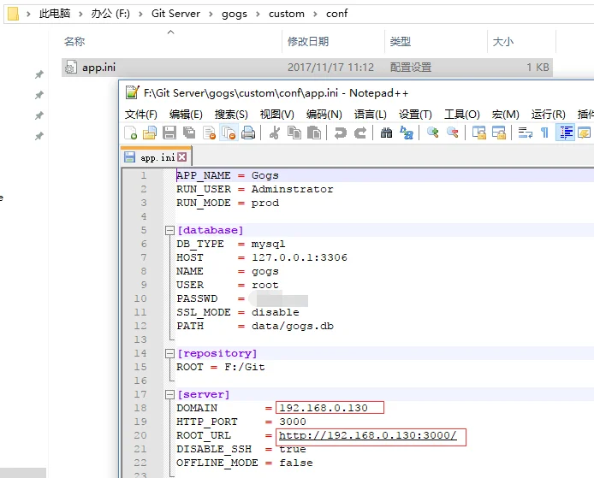Navigate to 办公 (F:) in address bar
This screenshot has width=594, height=478.
[110, 14]
